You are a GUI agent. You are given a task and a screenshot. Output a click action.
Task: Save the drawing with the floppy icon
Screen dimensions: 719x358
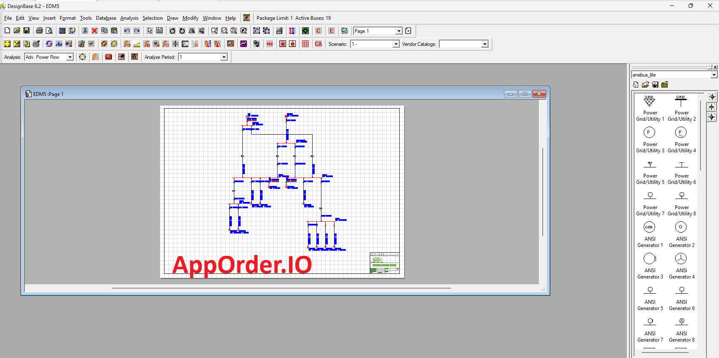pos(27,31)
